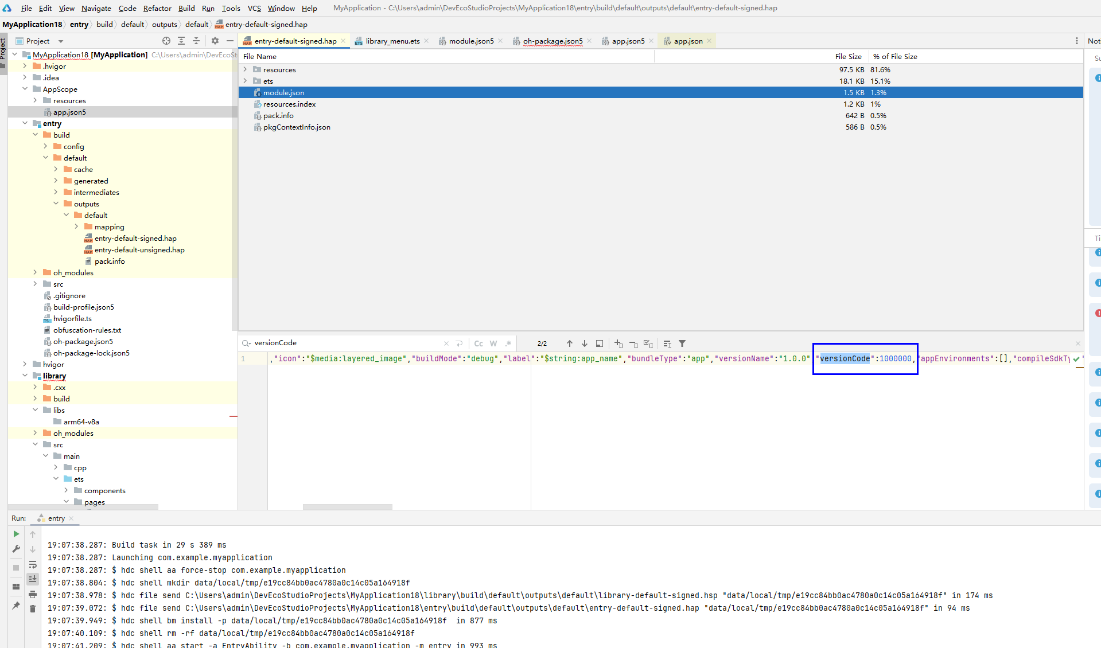
Task: Toggle match case in search bar
Action: [478, 343]
